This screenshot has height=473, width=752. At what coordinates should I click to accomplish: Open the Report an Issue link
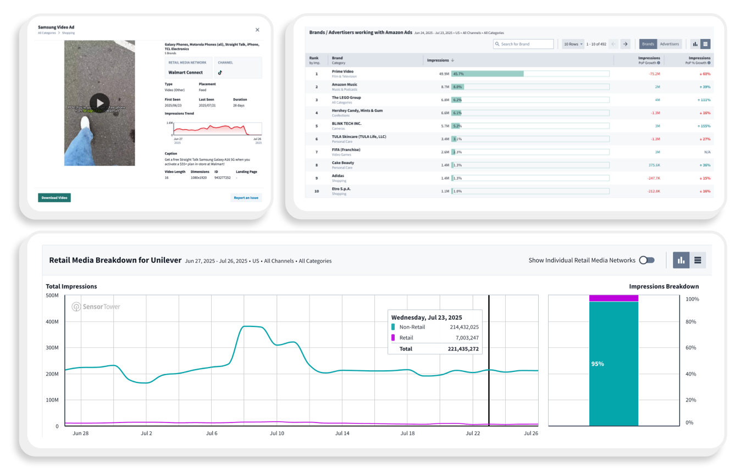(246, 197)
